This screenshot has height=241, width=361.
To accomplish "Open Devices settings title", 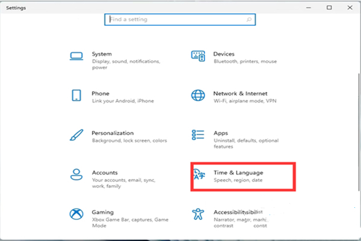I will pyautogui.click(x=224, y=54).
